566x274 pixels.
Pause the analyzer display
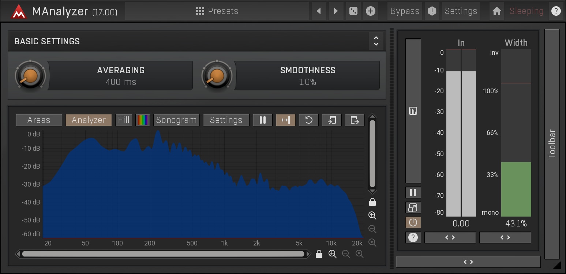click(x=262, y=120)
